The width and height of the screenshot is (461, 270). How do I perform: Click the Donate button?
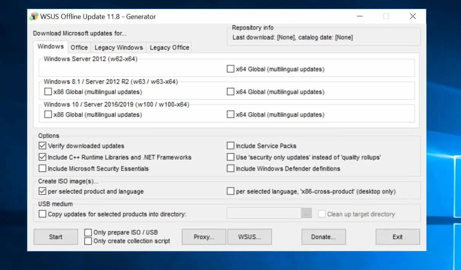(x=323, y=237)
